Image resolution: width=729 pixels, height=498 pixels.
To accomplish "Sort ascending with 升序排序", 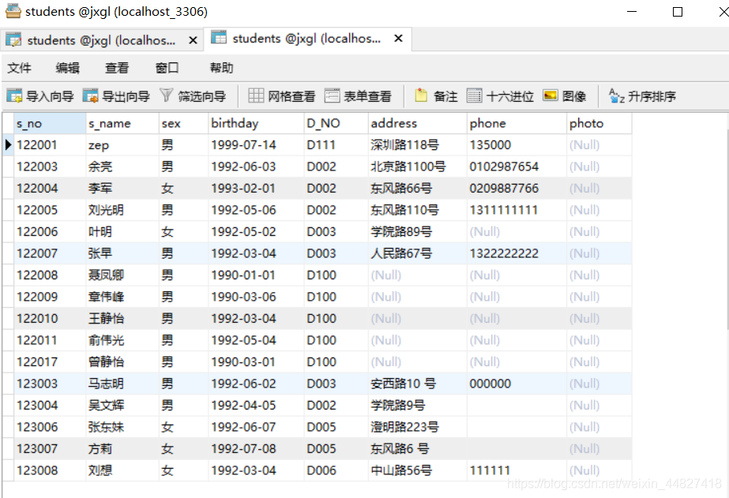I will (643, 96).
